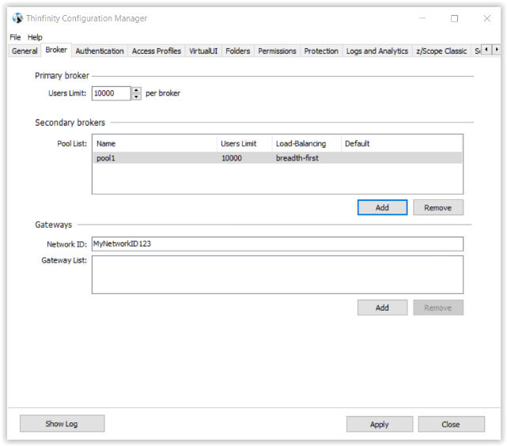
Task: Maximize the Configuration Manager window
Action: [454, 18]
